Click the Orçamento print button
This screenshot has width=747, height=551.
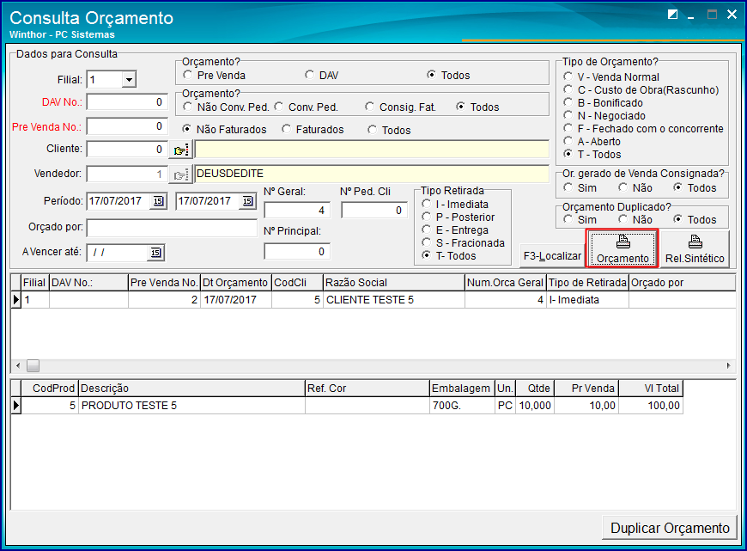point(622,248)
